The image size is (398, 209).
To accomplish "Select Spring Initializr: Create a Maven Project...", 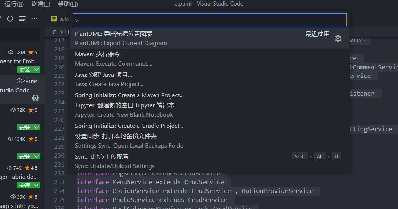I will tap(209, 95).
